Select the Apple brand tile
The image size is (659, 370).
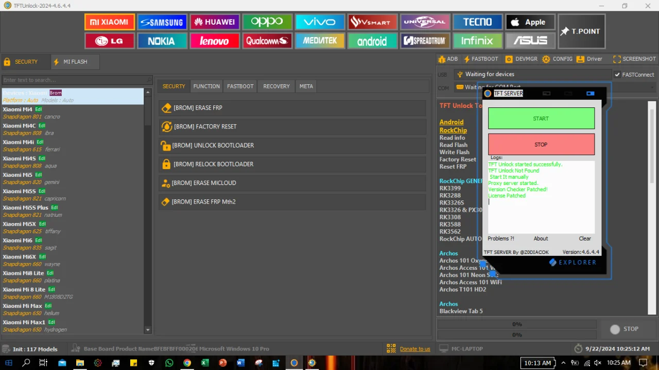coord(530,22)
